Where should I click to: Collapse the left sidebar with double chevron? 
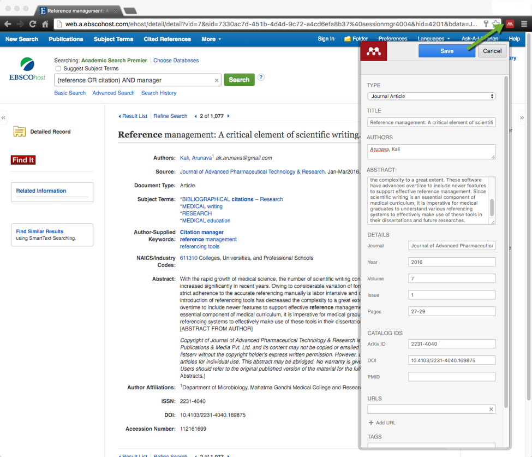(3, 118)
